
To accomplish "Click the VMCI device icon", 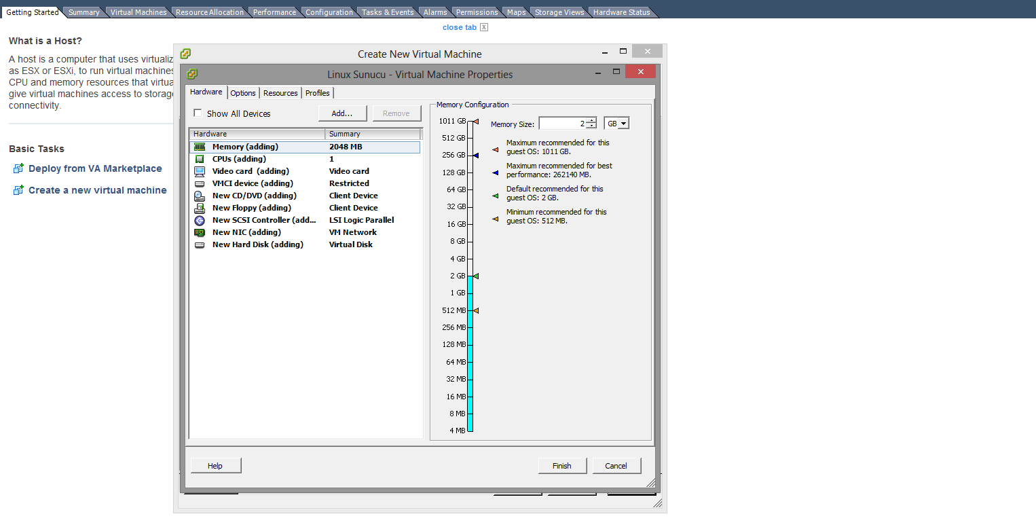I will (x=200, y=183).
